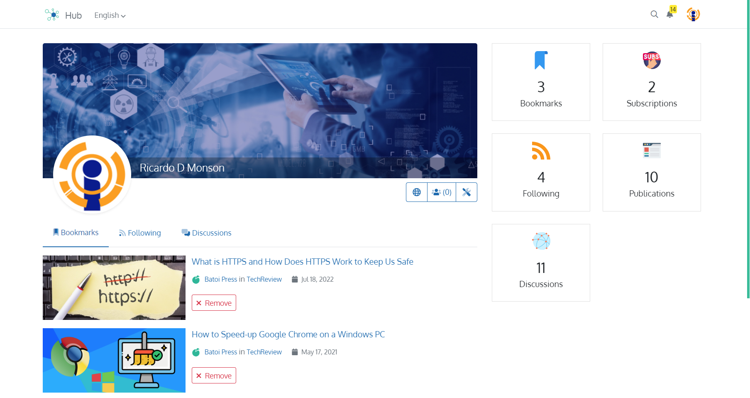Open How to Speed-up Google Chrome title
Screen dimensions: 750x398
point(288,334)
